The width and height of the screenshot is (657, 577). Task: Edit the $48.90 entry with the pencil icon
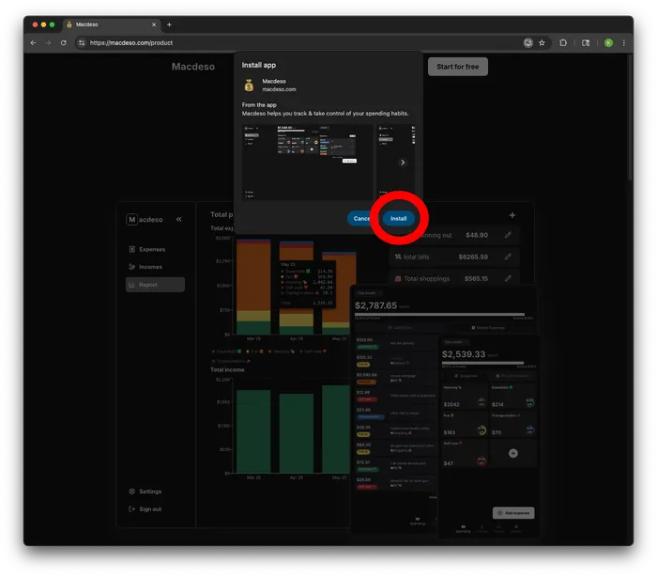508,235
